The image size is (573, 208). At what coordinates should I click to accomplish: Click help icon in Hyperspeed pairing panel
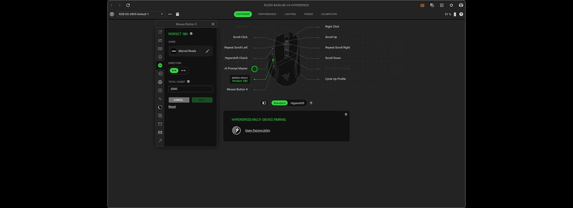click(346, 114)
